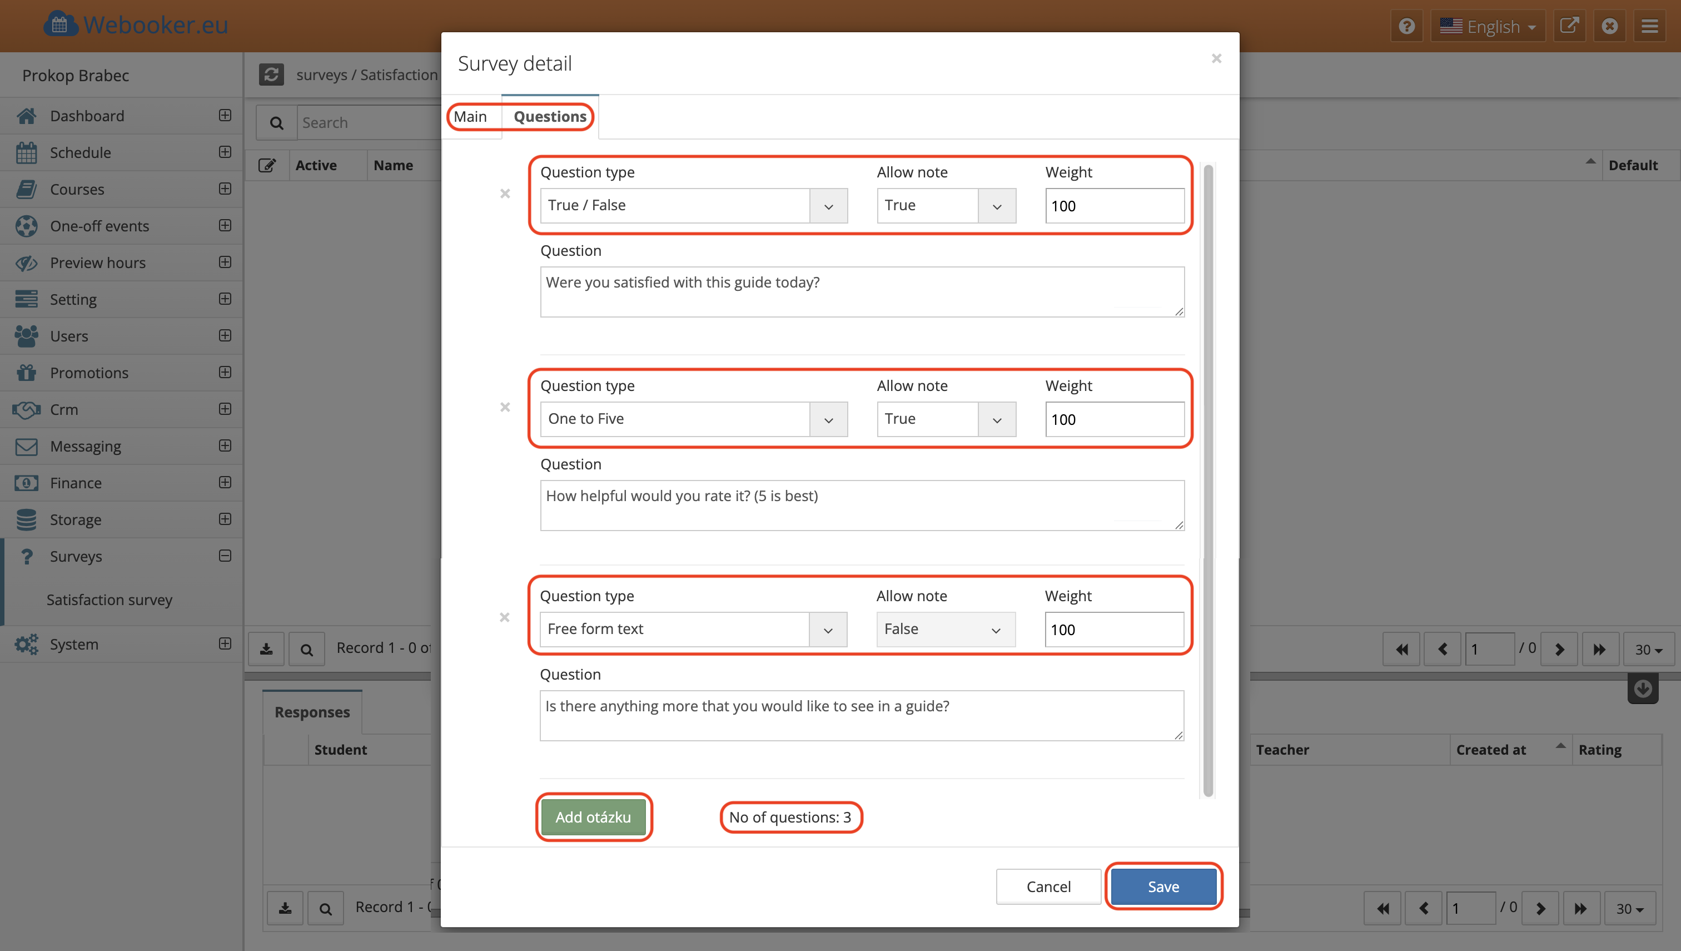The height and width of the screenshot is (951, 1681).
Task: Click the hamburger menu icon in top bar
Action: click(1650, 26)
